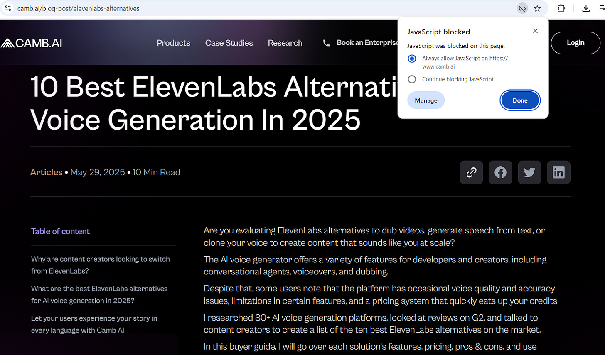Click the CAMB.AI logo

(x=31, y=43)
